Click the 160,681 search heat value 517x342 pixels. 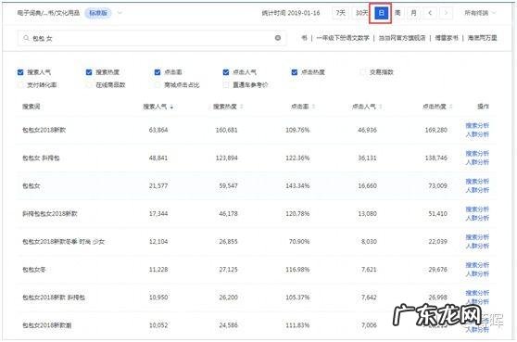pos(226,130)
